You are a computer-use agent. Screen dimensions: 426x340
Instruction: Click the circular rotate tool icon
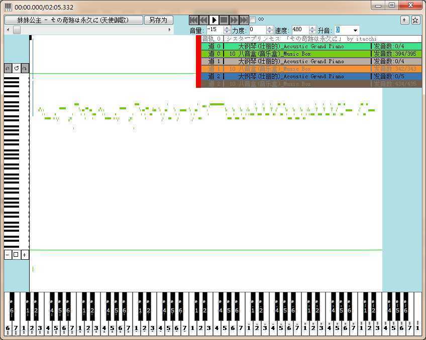pyautogui.click(x=16, y=68)
